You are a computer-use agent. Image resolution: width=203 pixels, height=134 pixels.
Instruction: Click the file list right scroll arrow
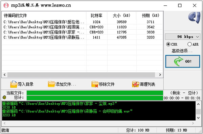160,75
